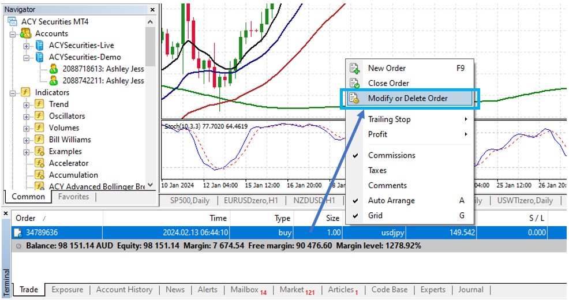Click the Accelerator indicator icon
Image resolution: width=569 pixels, height=300 pixels.
pyautogui.click(x=40, y=163)
